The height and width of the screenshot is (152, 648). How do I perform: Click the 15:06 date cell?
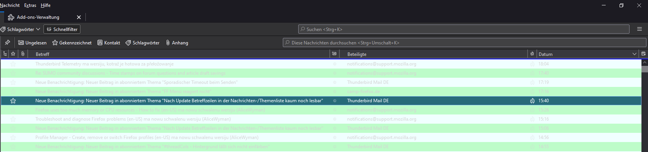pyautogui.click(x=543, y=128)
